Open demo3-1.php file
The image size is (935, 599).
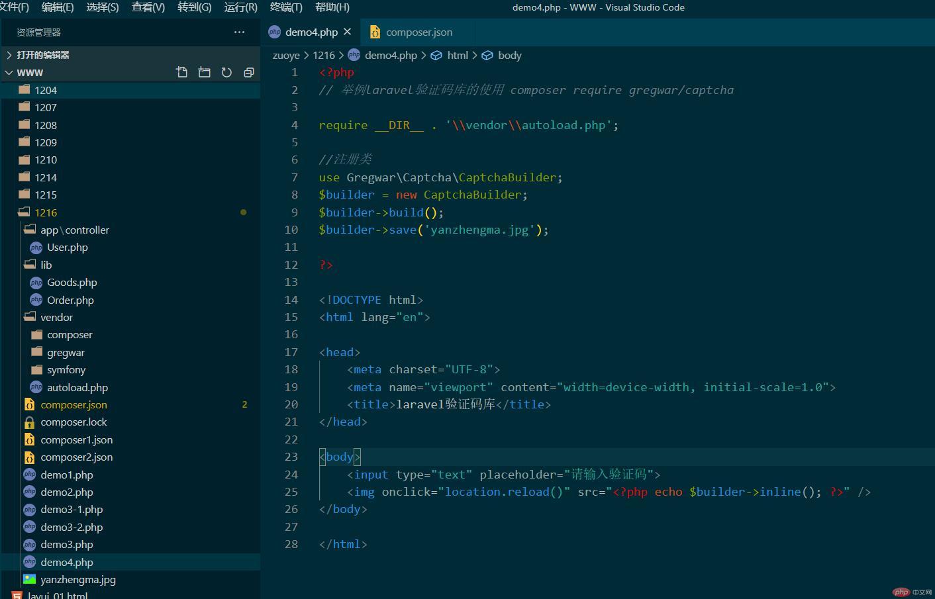pyautogui.click(x=130, y=509)
